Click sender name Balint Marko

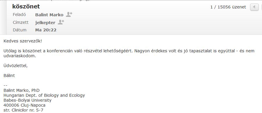[49, 15]
